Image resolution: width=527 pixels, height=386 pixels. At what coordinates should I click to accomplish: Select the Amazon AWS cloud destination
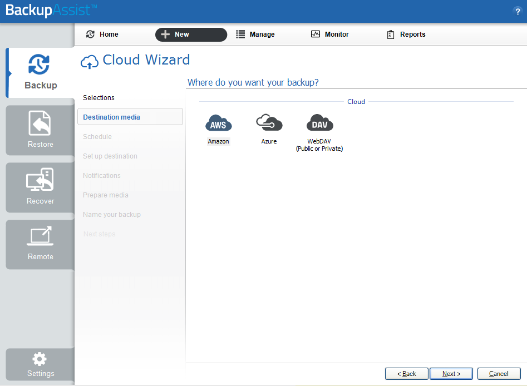[x=219, y=130]
